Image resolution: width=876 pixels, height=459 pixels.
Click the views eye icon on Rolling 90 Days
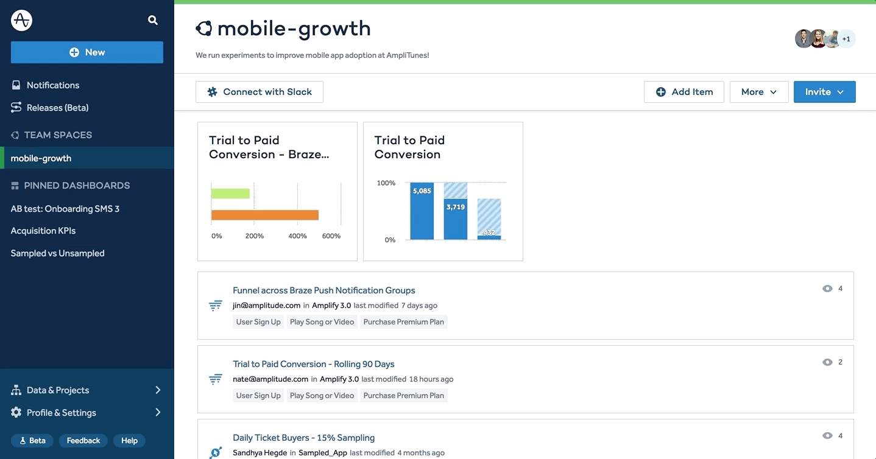coord(827,362)
